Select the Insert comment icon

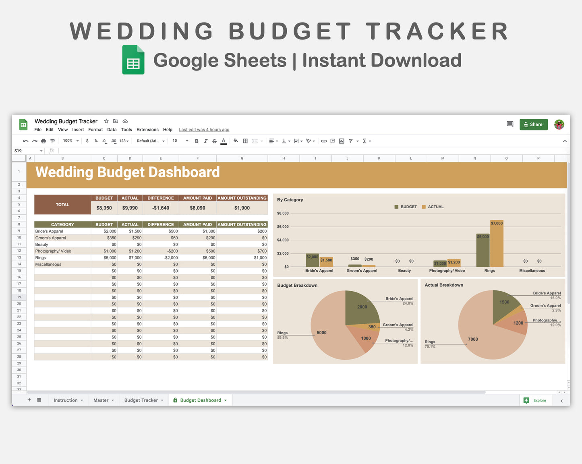pos(333,141)
